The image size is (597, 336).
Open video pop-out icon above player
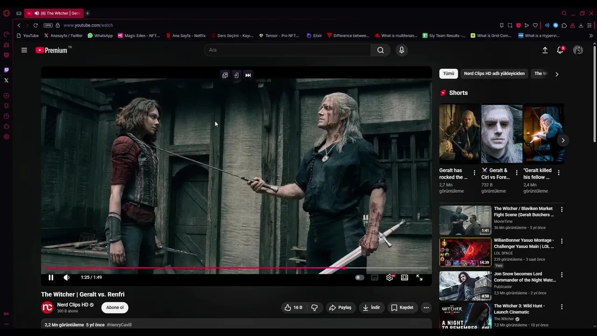pos(225,75)
